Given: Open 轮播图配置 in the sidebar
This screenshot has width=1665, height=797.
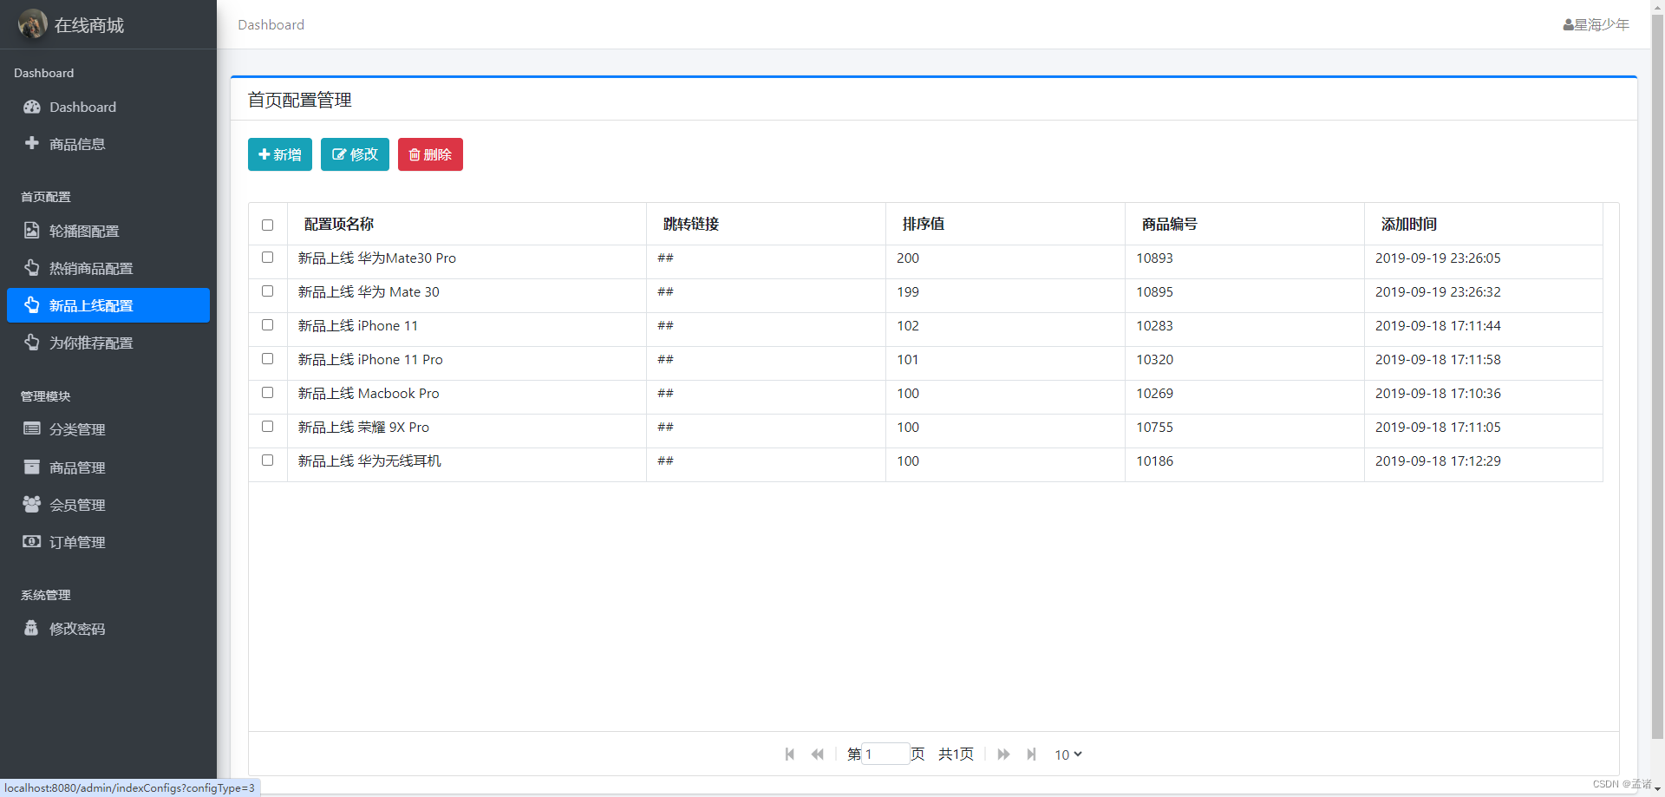Looking at the screenshot, I should pos(108,231).
